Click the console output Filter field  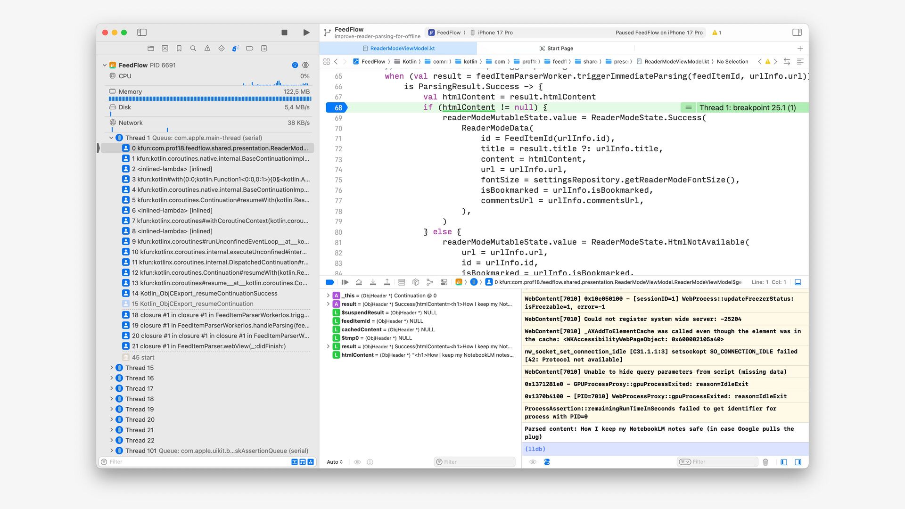click(x=721, y=462)
